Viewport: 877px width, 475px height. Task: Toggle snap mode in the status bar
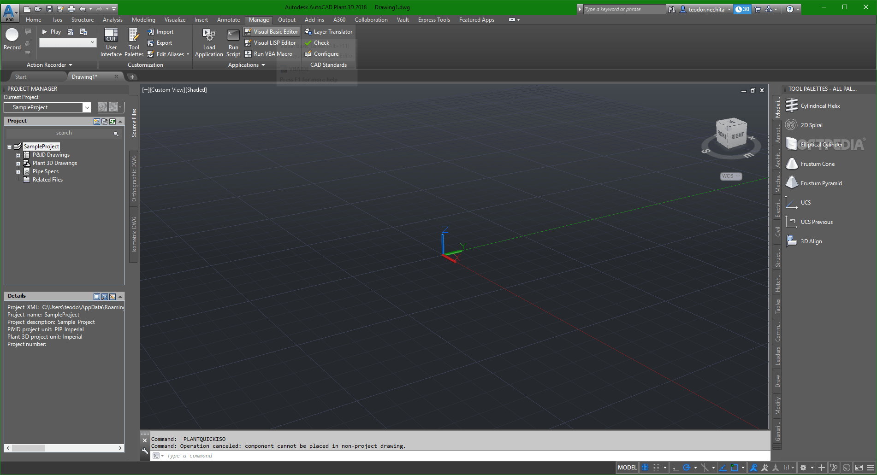[x=656, y=467]
